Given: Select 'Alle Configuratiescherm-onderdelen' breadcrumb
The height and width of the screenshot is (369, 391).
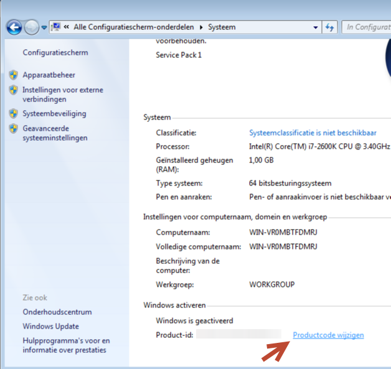Looking at the screenshot, I should click(x=134, y=27).
